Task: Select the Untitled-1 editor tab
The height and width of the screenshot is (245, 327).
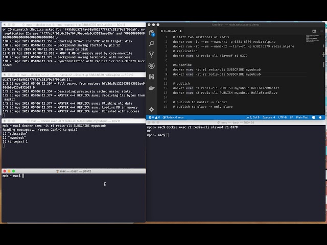Action: 171,31
